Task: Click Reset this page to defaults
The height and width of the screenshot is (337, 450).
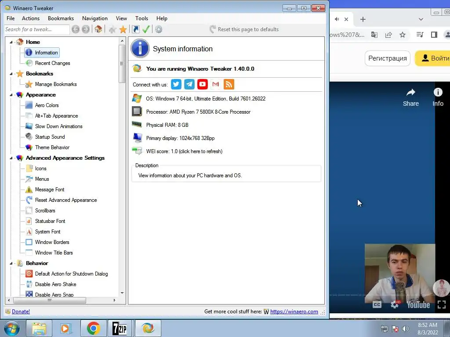Action: pyautogui.click(x=244, y=29)
